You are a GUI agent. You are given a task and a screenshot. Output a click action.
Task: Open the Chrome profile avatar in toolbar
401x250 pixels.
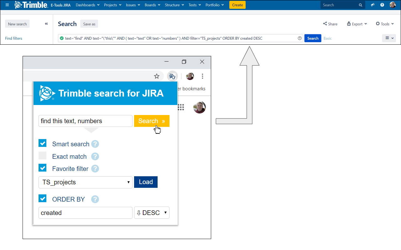pyautogui.click(x=190, y=76)
